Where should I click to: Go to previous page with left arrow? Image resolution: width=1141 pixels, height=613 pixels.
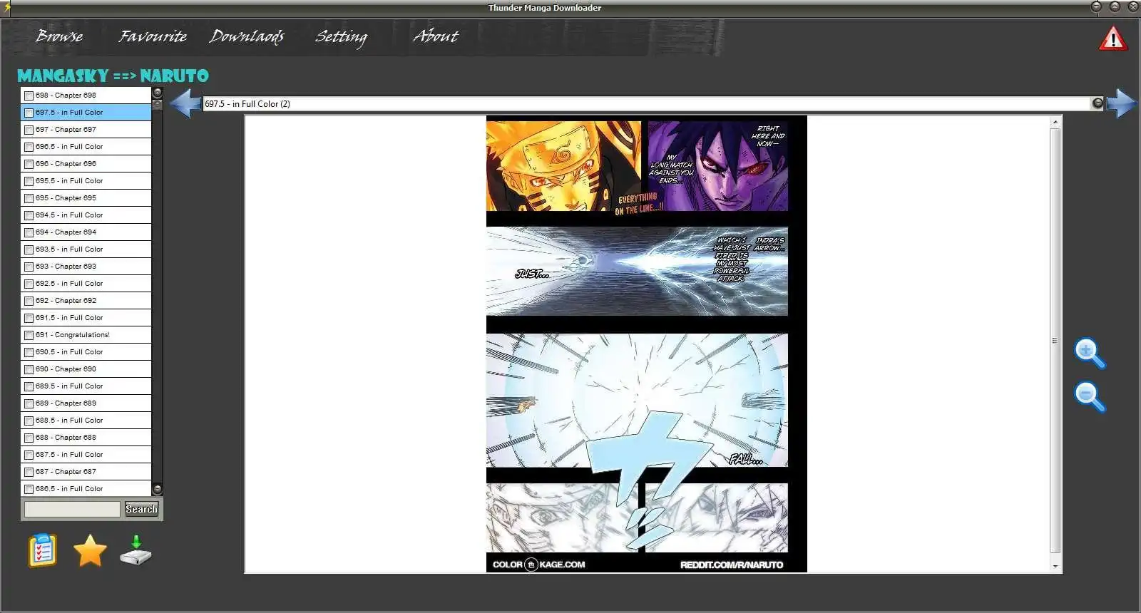185,103
